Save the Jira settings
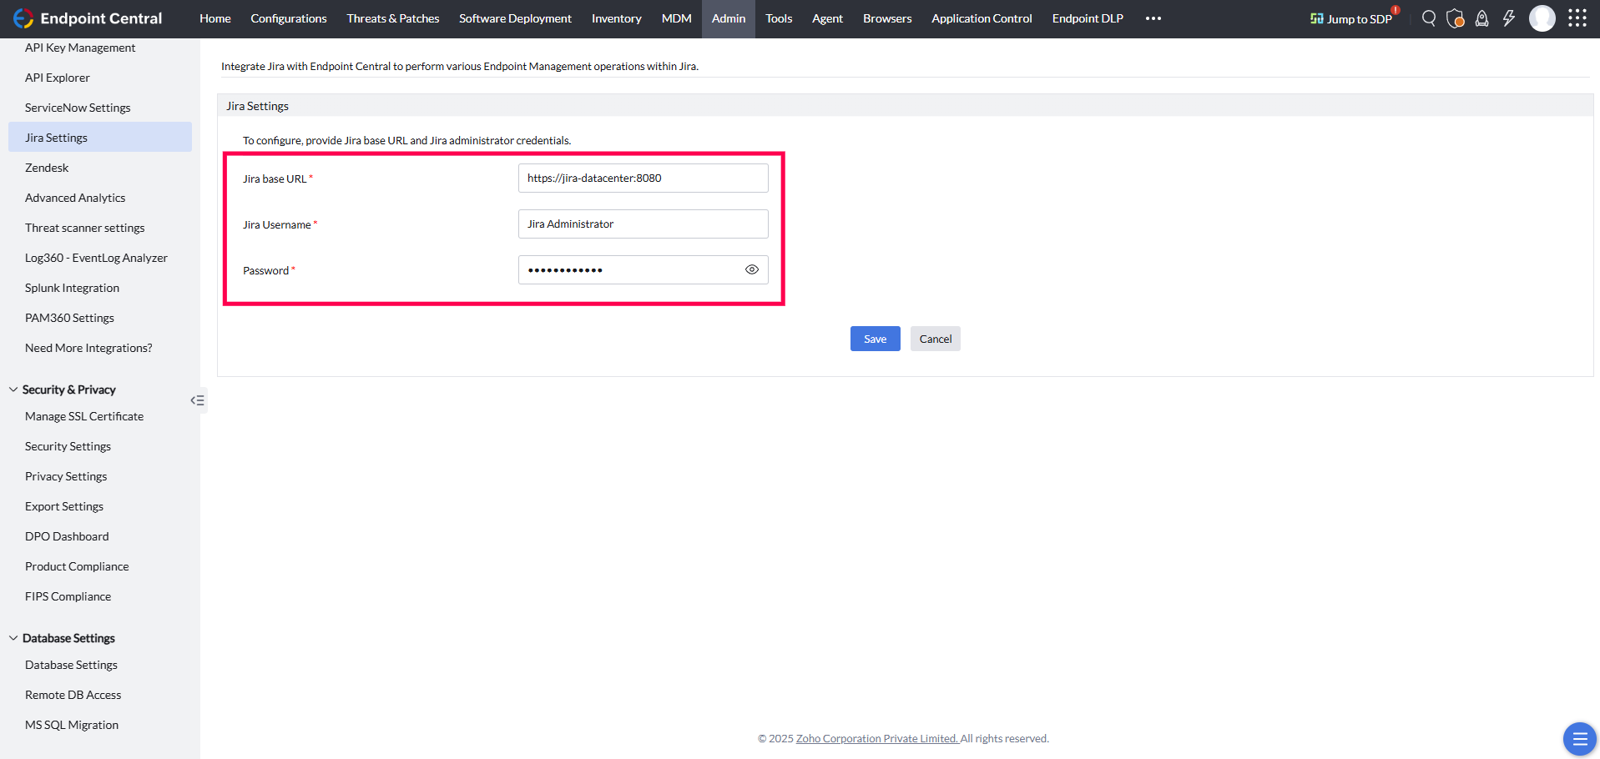 (x=876, y=339)
